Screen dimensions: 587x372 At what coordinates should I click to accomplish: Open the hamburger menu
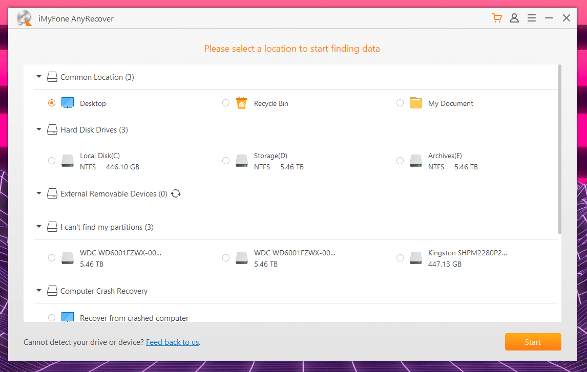(532, 18)
